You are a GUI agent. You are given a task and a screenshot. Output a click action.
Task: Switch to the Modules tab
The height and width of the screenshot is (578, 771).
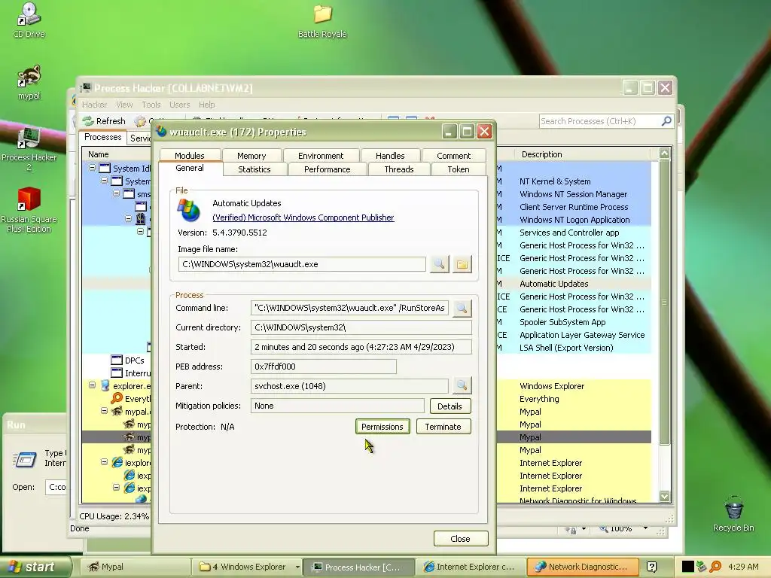[x=189, y=155]
